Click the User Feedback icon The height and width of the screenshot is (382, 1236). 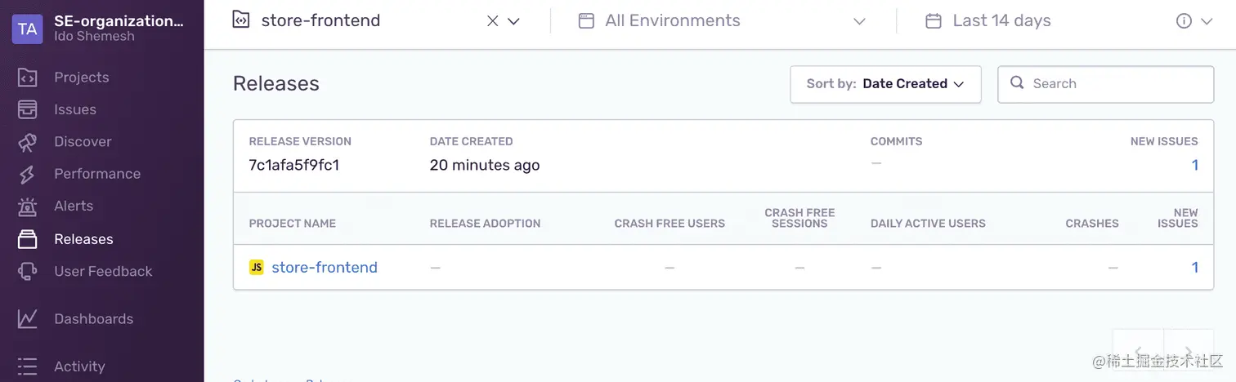27,271
